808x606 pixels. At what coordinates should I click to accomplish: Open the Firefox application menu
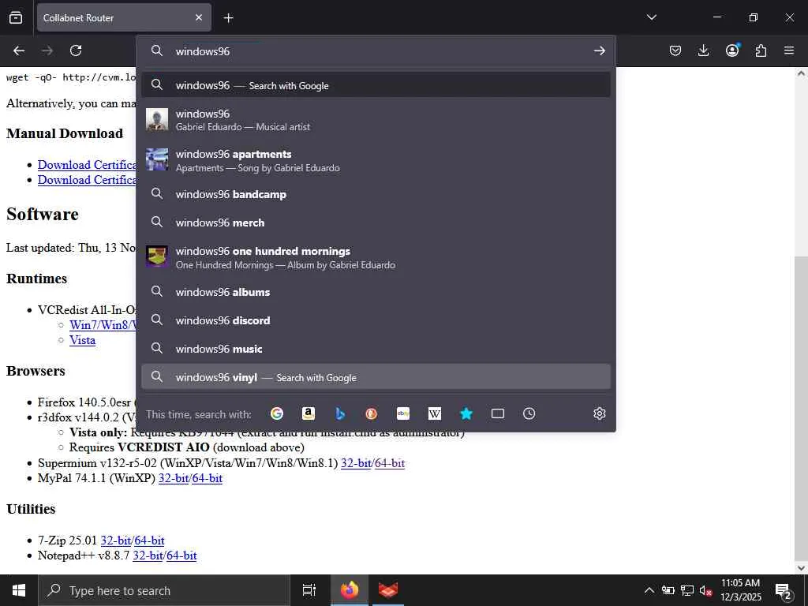(x=789, y=50)
